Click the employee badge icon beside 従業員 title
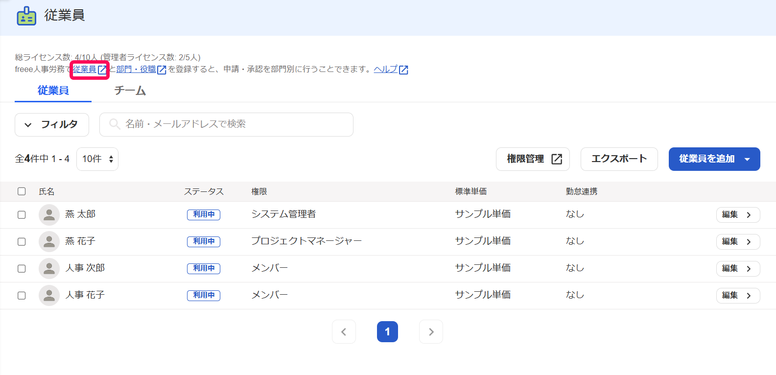Viewport: 776px width, 375px height. click(x=26, y=16)
